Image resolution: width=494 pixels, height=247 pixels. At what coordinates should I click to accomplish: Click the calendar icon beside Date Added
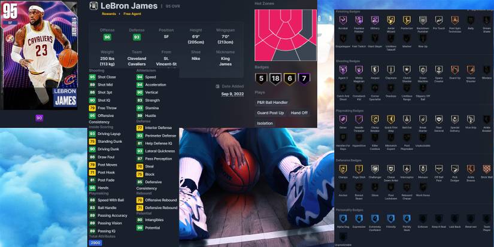point(217,86)
